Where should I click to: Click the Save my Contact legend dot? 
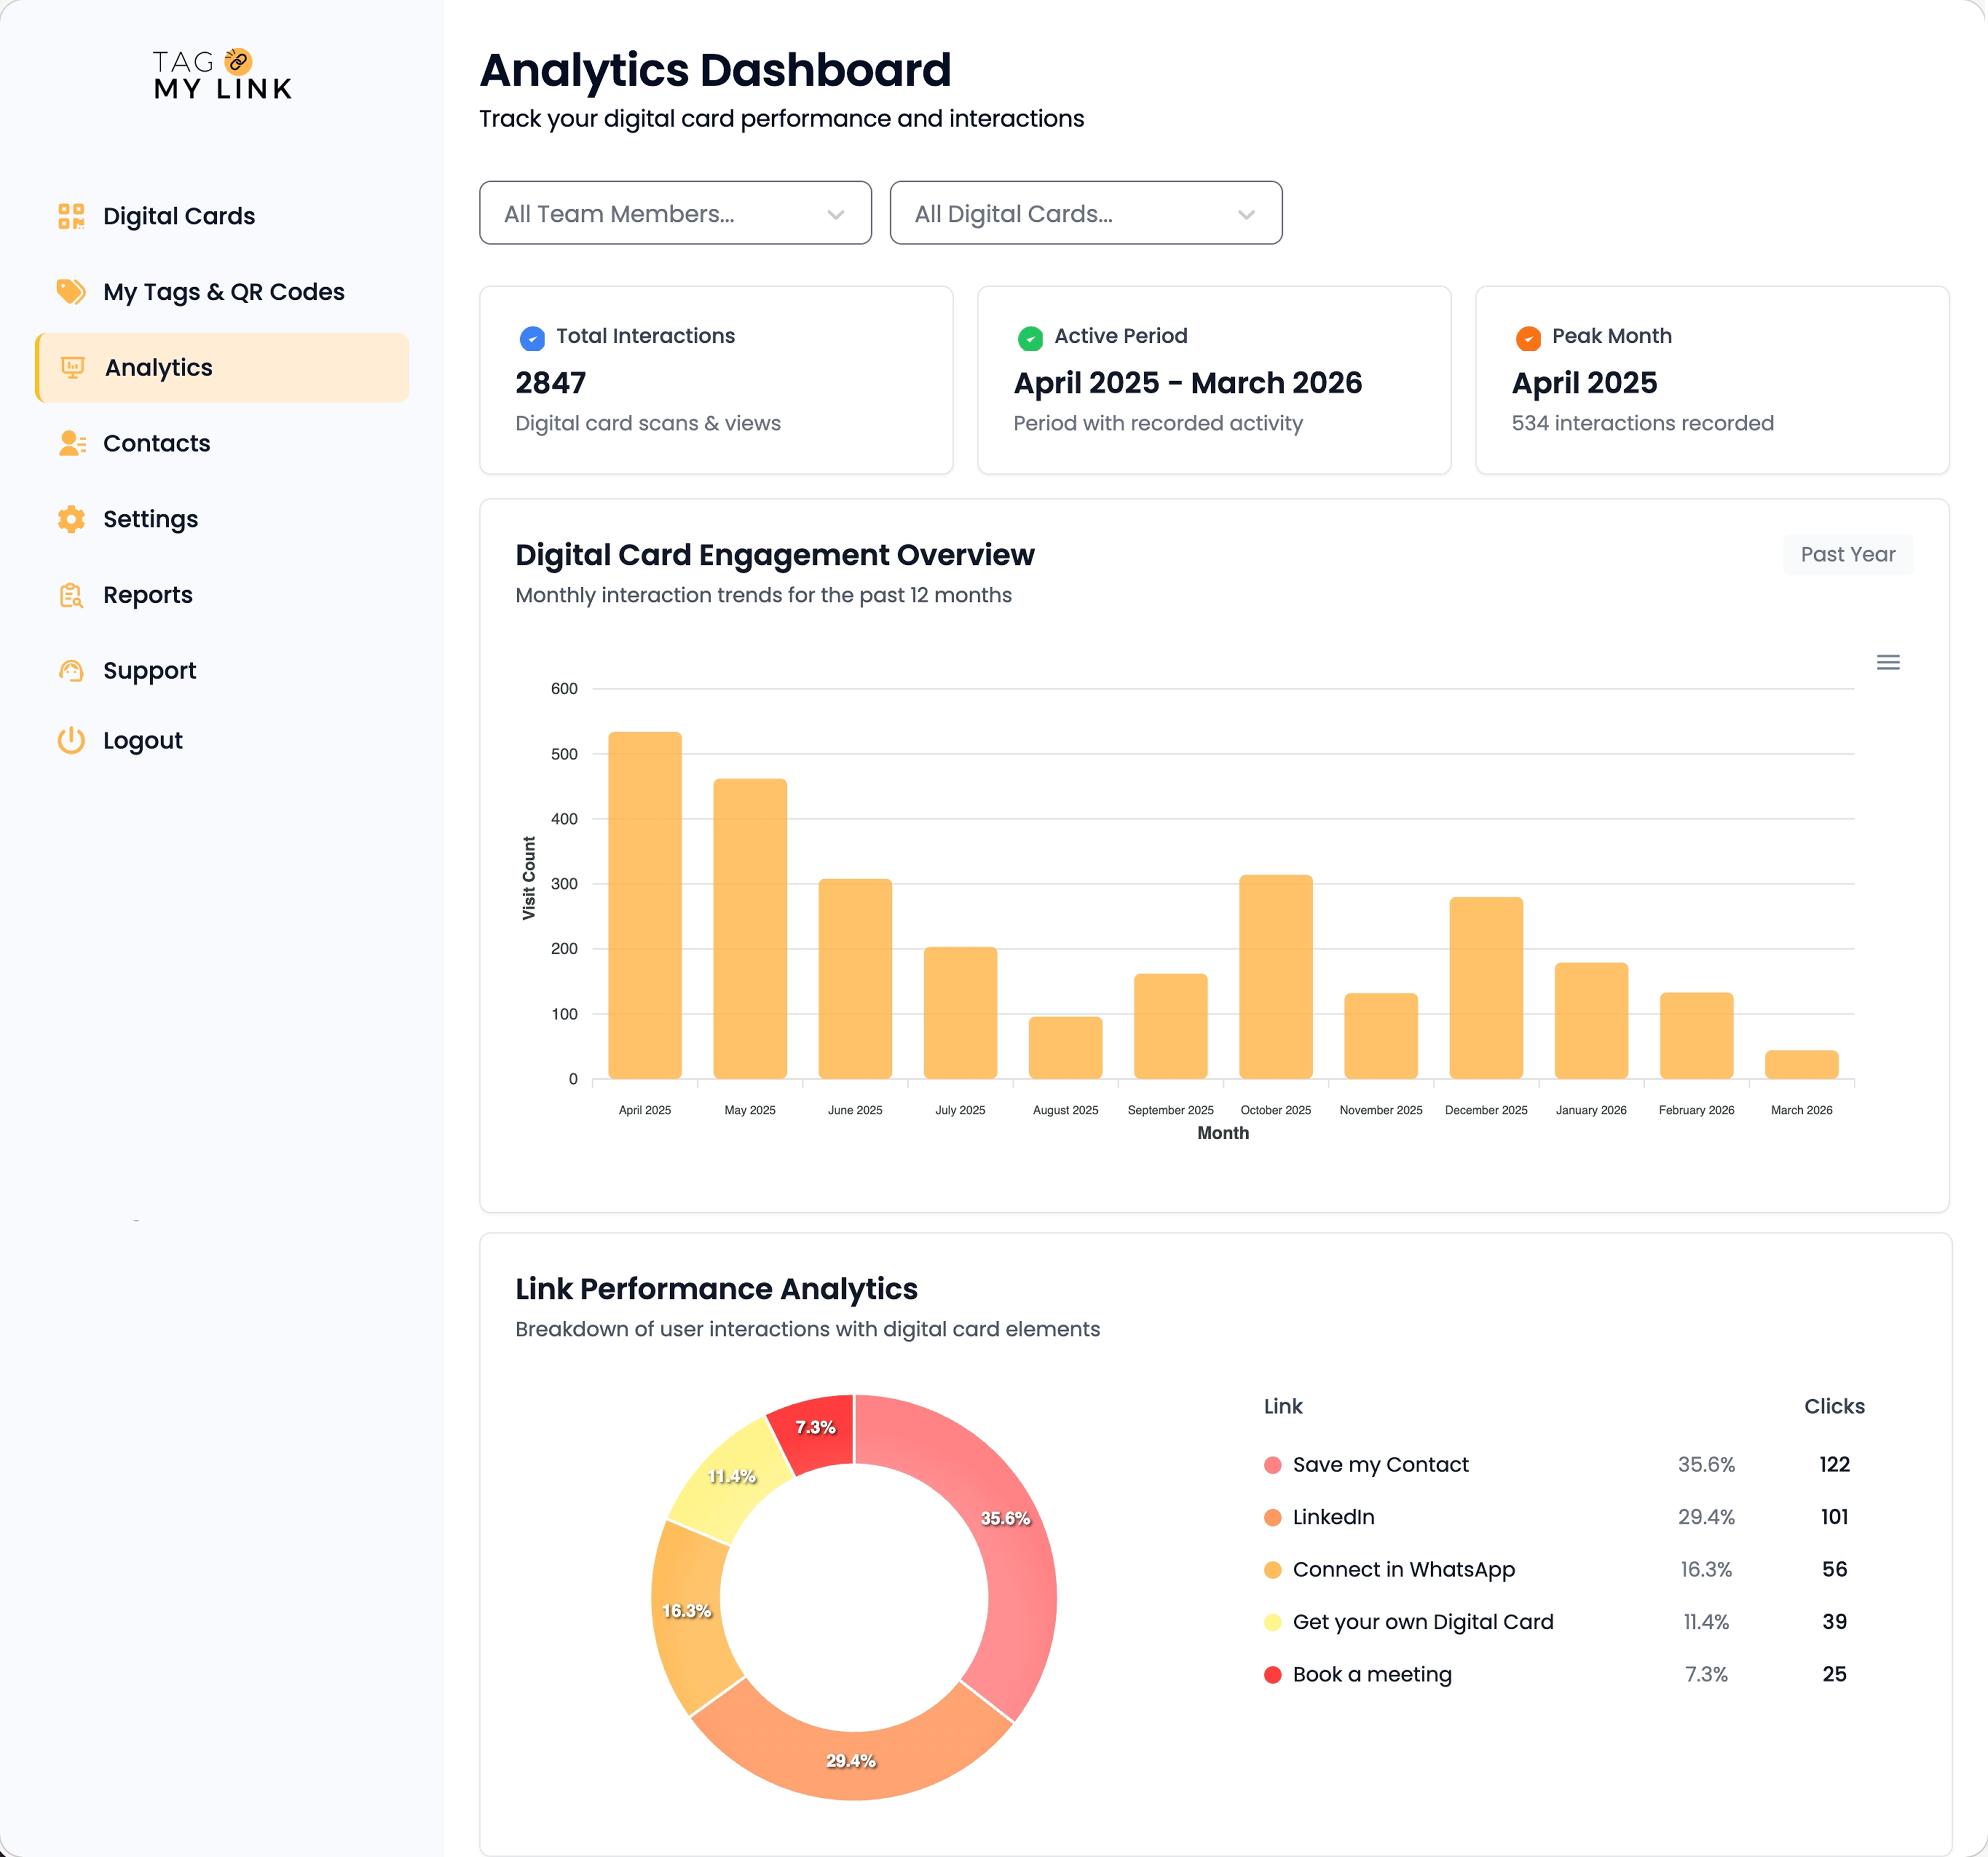pos(1273,1465)
